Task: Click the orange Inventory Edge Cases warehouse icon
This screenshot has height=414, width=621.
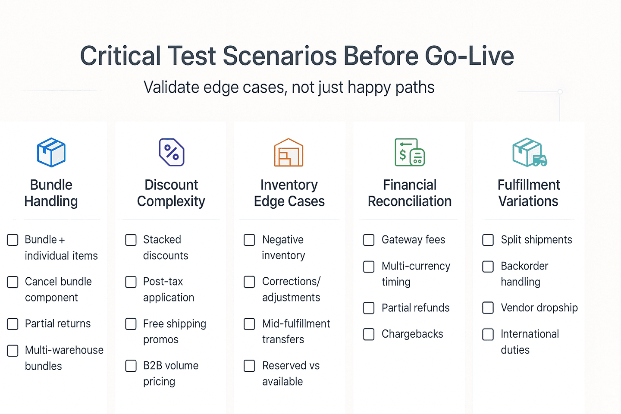Action: 289,153
